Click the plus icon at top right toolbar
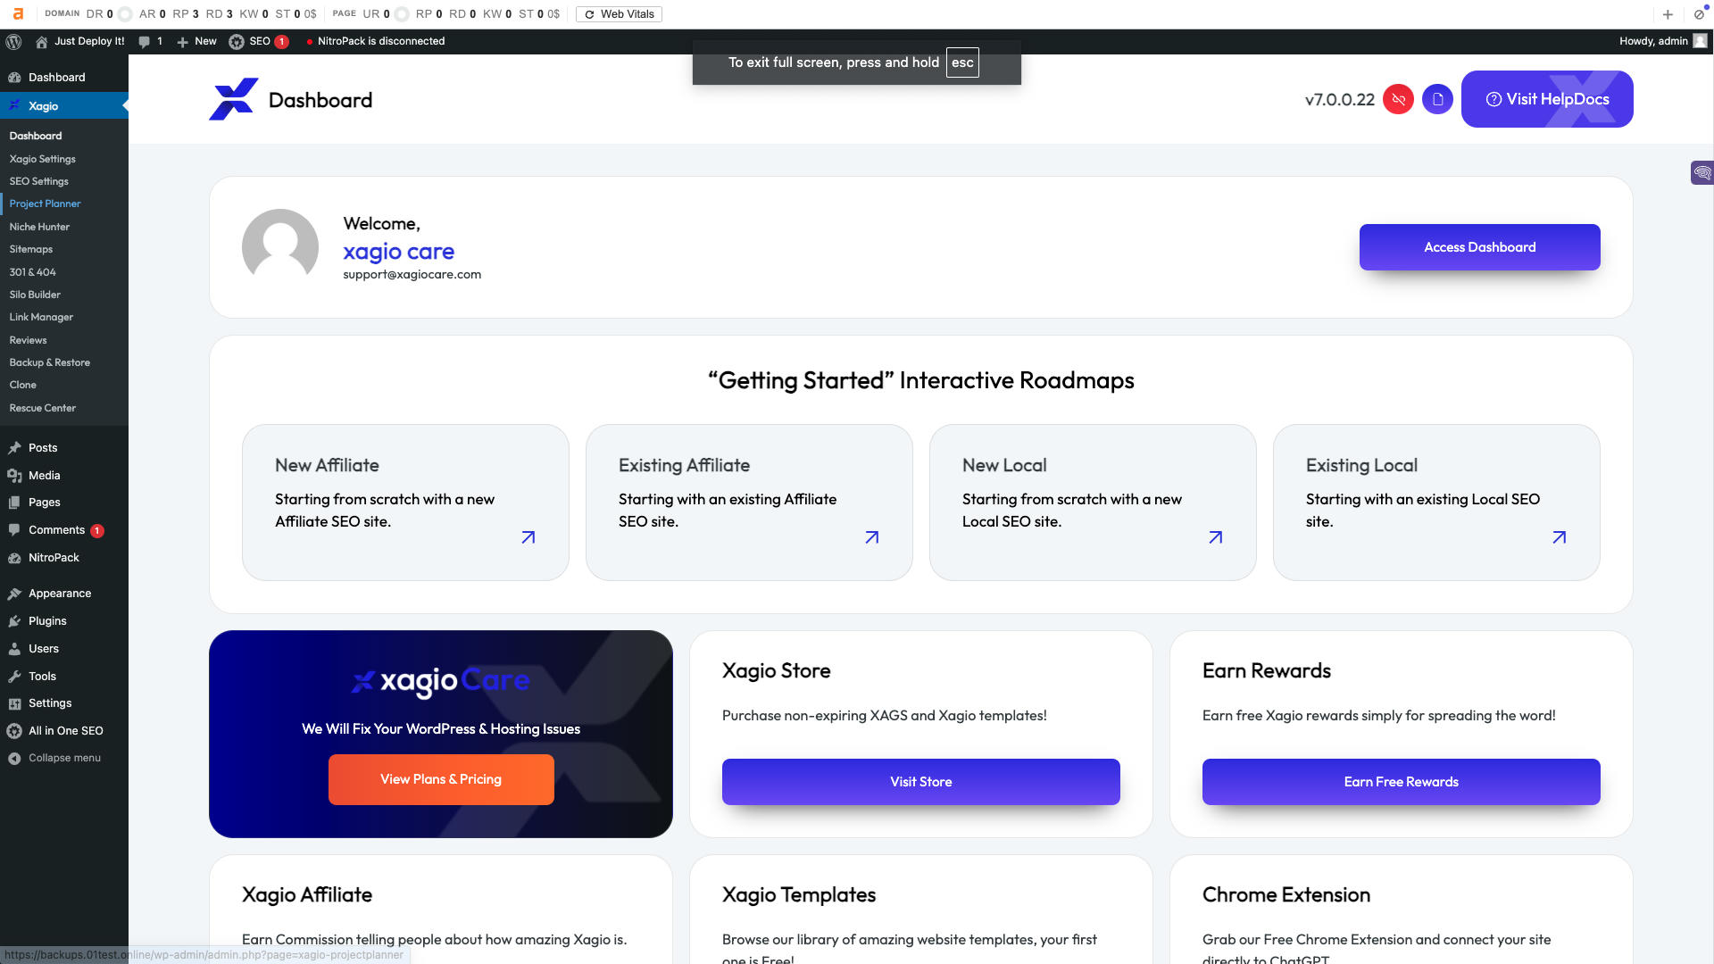Image resolution: width=1714 pixels, height=964 pixels. pyautogui.click(x=1668, y=14)
